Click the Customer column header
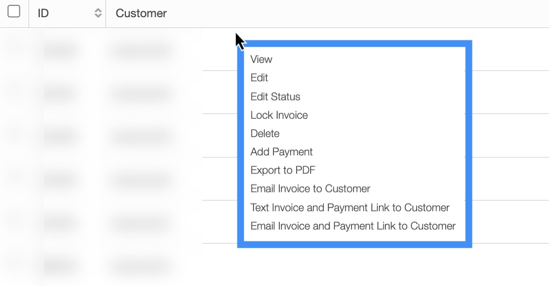This screenshot has width=549, height=286. (141, 13)
